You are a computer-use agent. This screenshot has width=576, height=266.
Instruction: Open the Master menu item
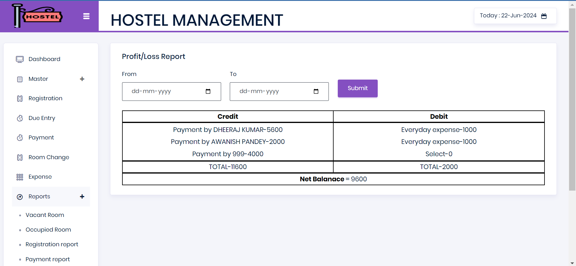tap(38, 79)
